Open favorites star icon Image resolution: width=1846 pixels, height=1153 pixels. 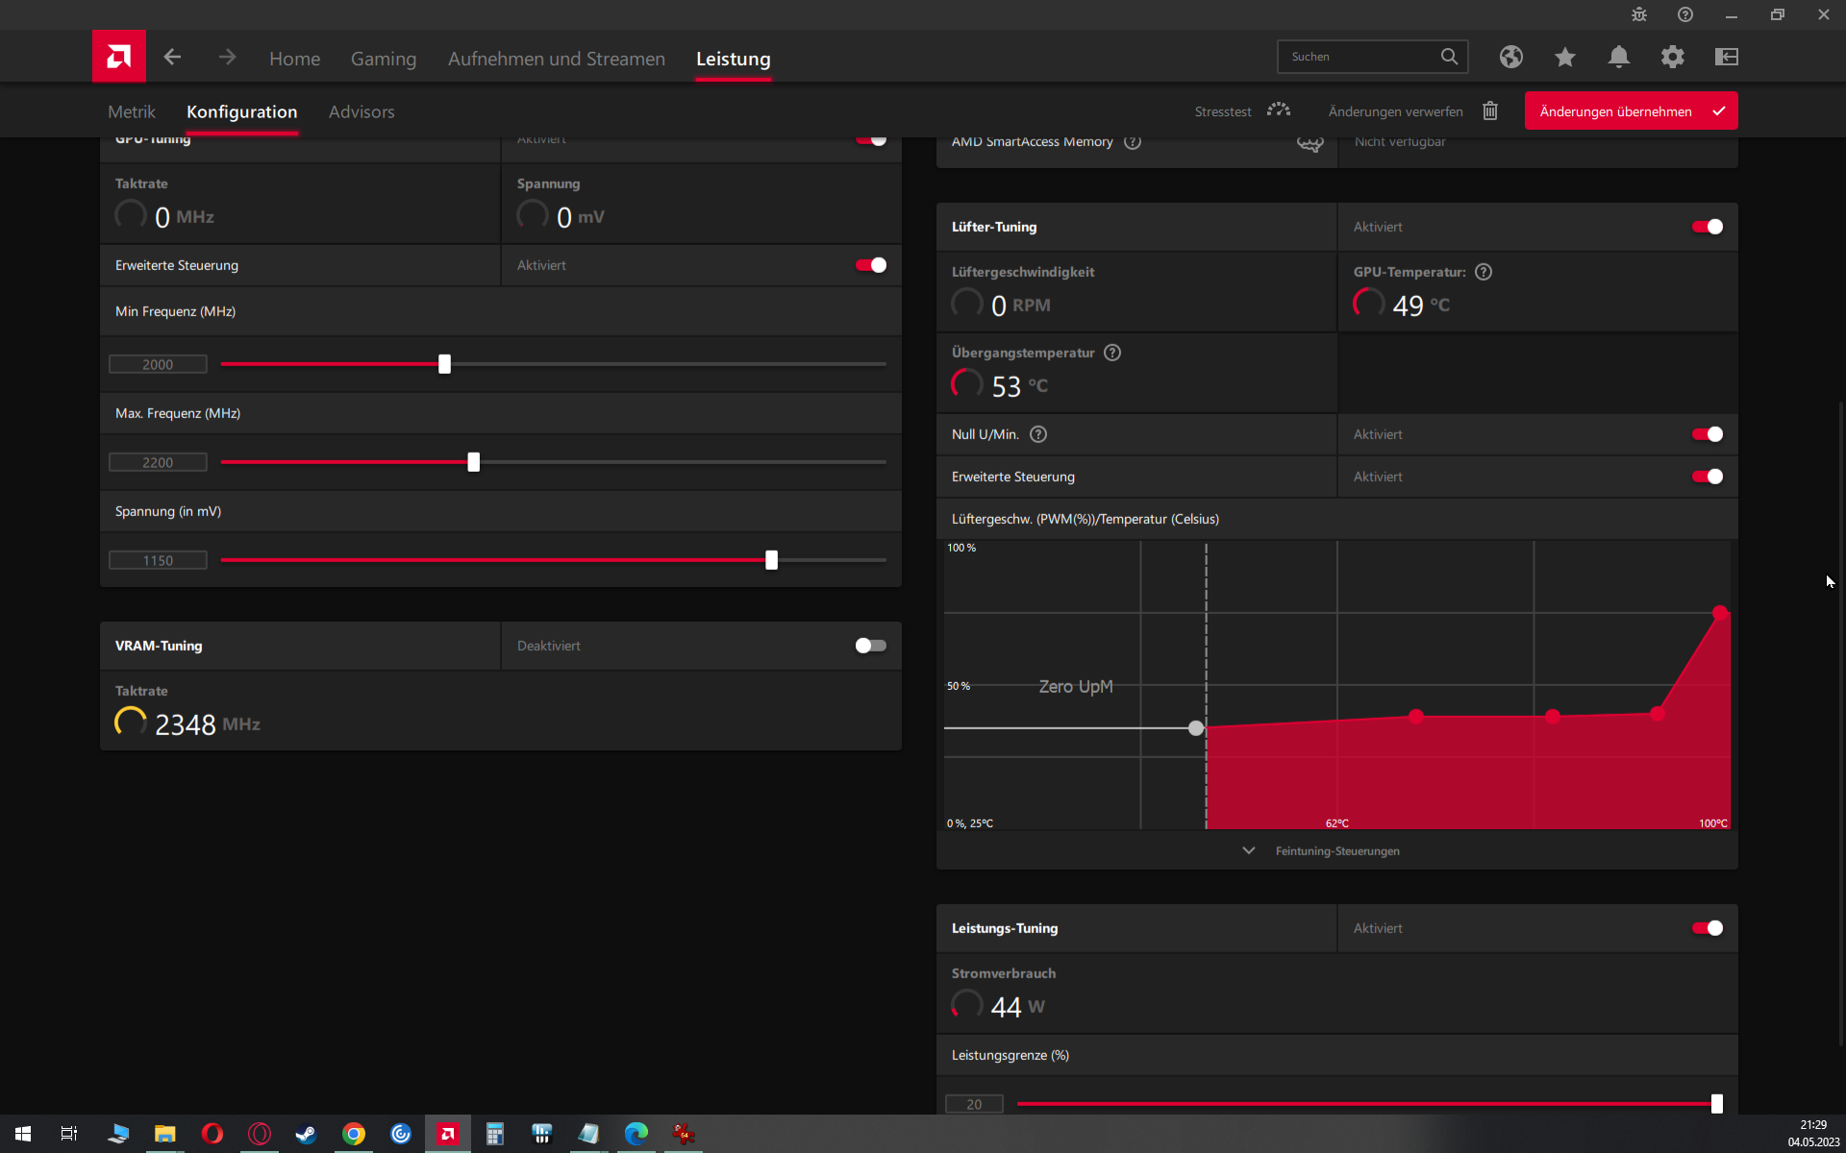(x=1564, y=57)
